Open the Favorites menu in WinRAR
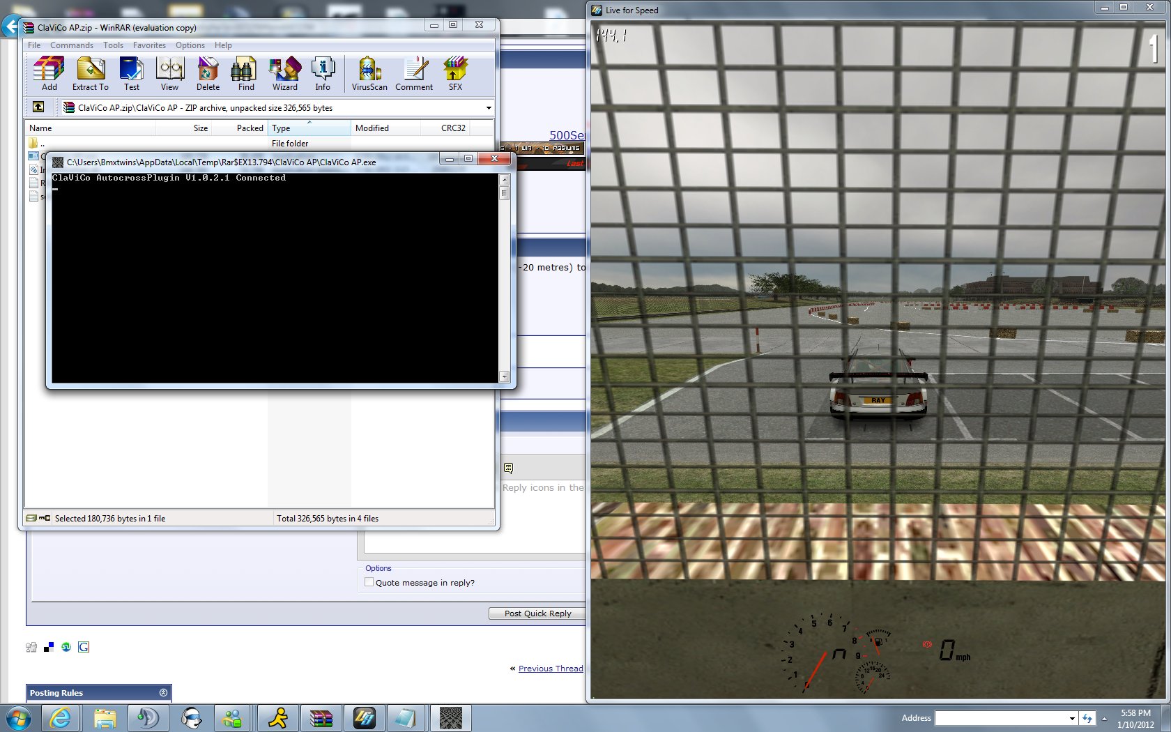 tap(149, 45)
